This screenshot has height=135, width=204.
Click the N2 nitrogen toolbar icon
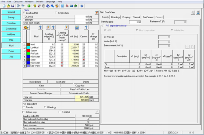tap(52, 6)
